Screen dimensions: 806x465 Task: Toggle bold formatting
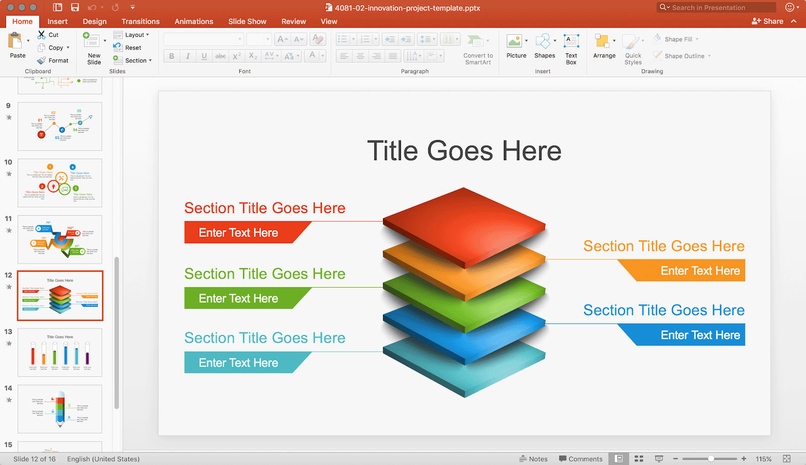[171, 56]
